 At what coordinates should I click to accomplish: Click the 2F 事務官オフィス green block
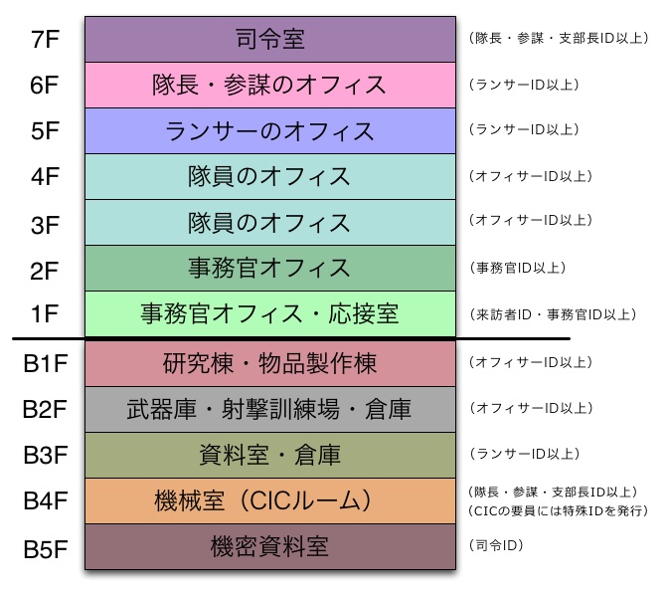pyautogui.click(x=270, y=269)
